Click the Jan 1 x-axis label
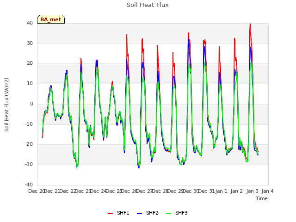The width and height of the screenshot is (296, 222). point(221,191)
